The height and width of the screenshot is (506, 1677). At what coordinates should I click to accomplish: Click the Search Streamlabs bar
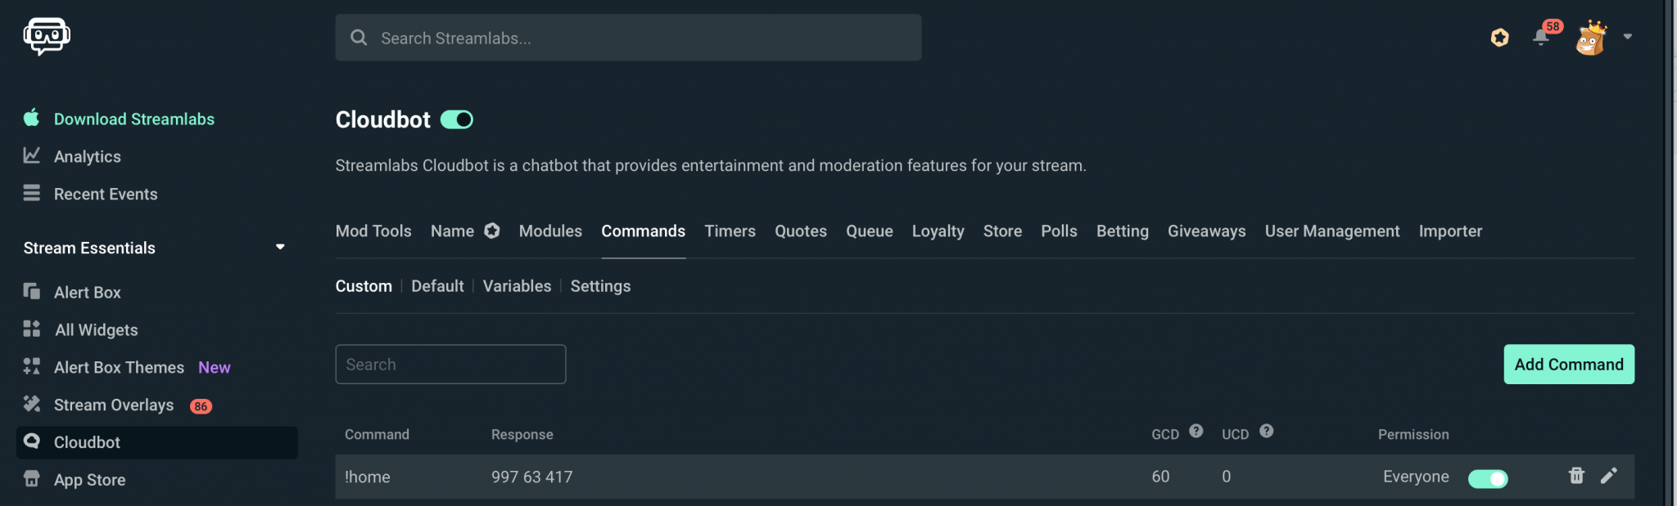tap(628, 38)
